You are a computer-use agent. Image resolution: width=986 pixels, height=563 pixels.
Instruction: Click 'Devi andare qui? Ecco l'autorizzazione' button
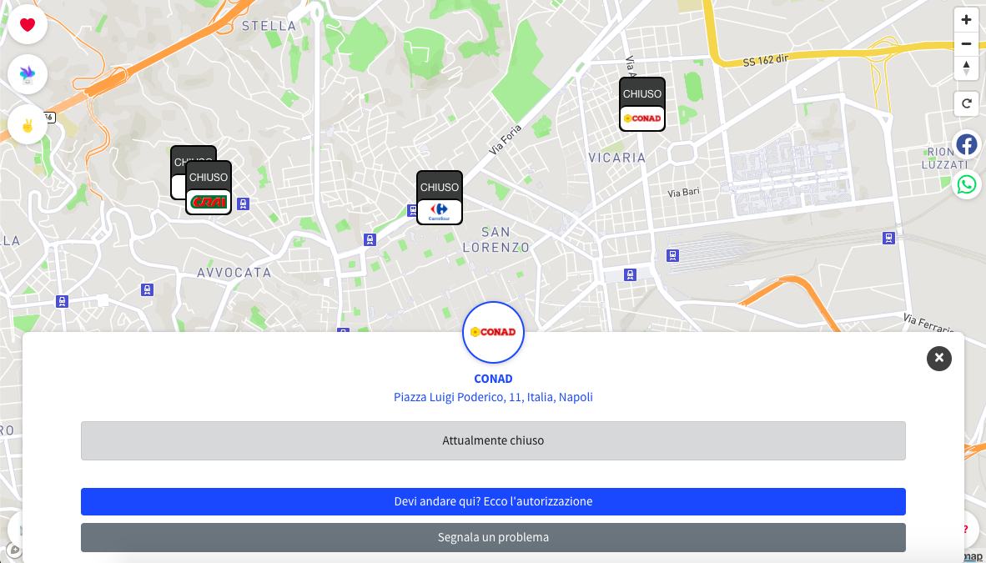click(x=493, y=501)
